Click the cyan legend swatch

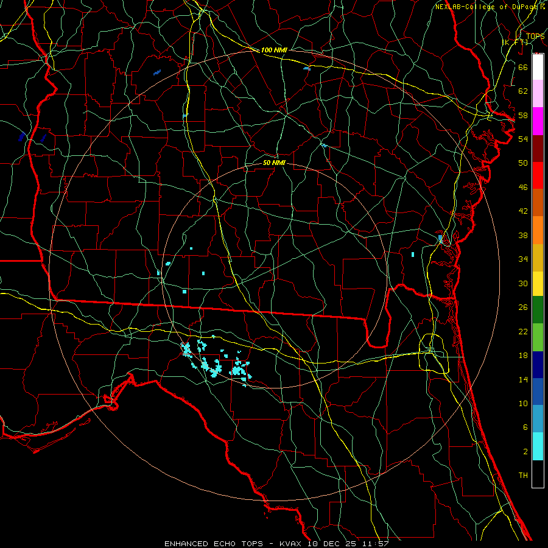(x=538, y=446)
